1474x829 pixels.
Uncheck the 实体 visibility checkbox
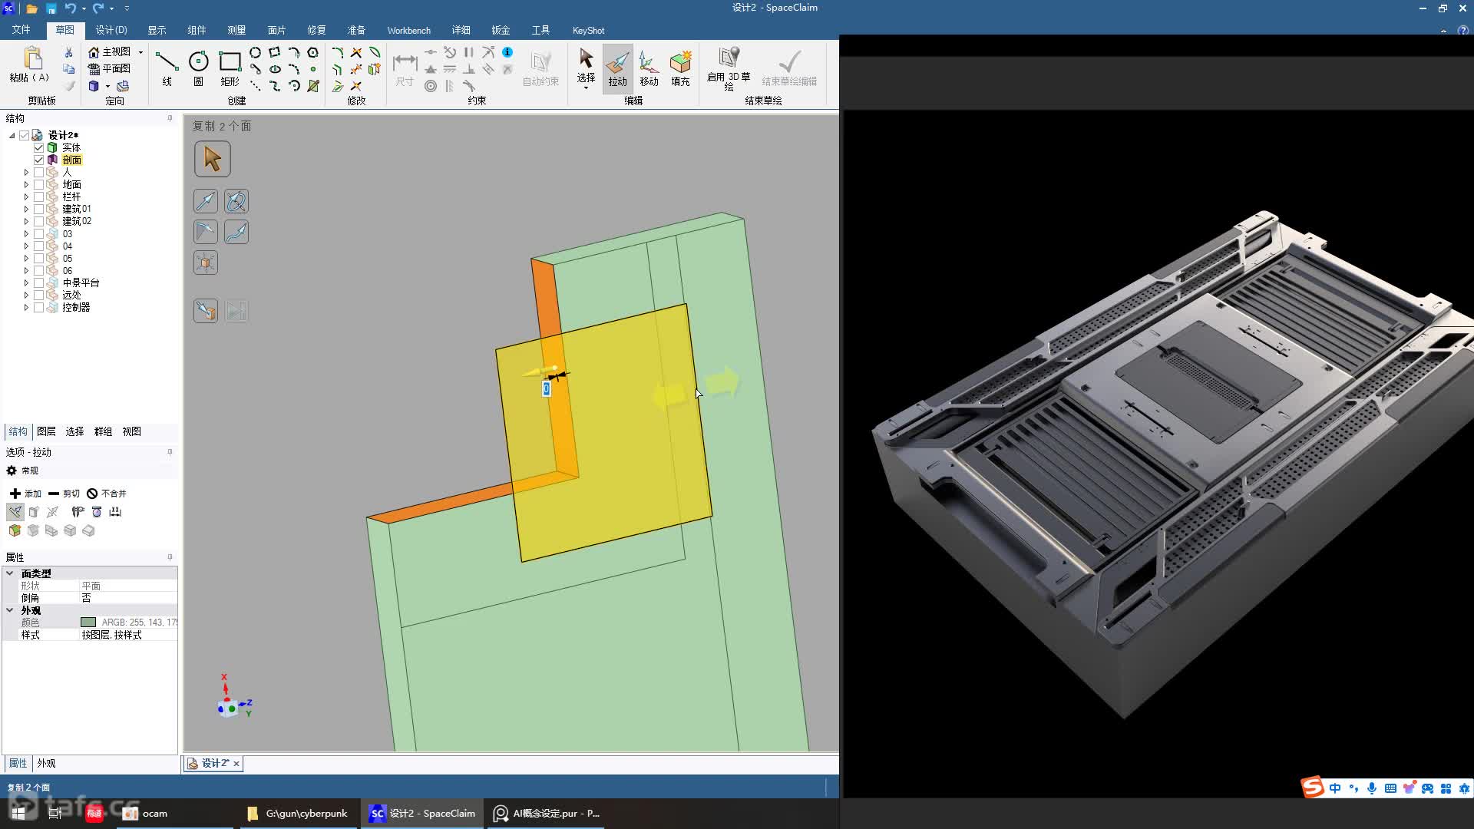(x=38, y=147)
